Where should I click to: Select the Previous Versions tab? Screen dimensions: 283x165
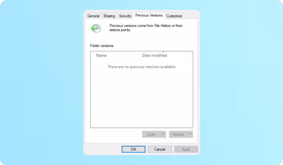pos(149,16)
